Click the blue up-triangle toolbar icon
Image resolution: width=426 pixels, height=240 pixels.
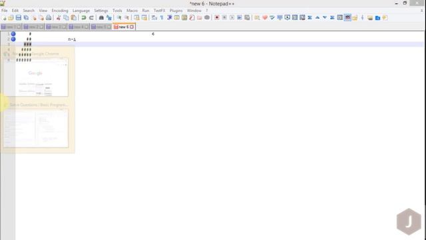point(318,18)
